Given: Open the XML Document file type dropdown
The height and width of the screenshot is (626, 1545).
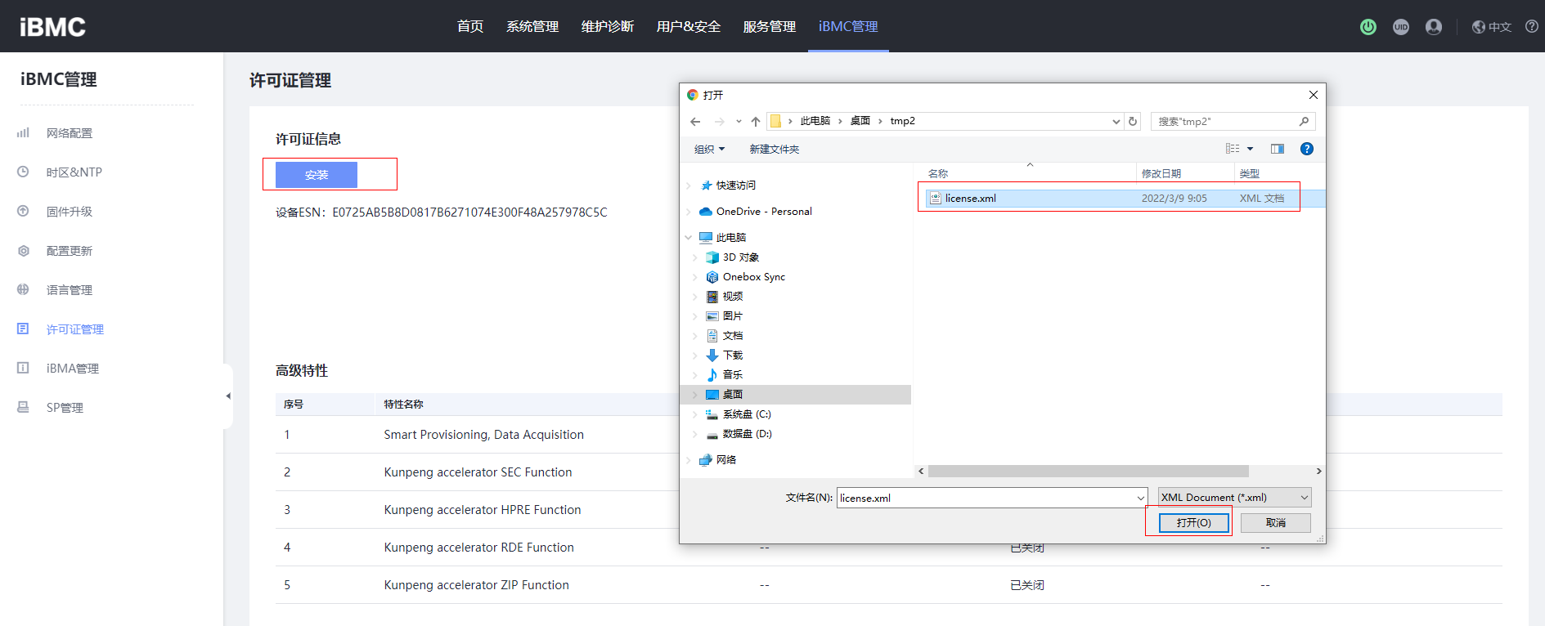Looking at the screenshot, I should tap(1235, 497).
